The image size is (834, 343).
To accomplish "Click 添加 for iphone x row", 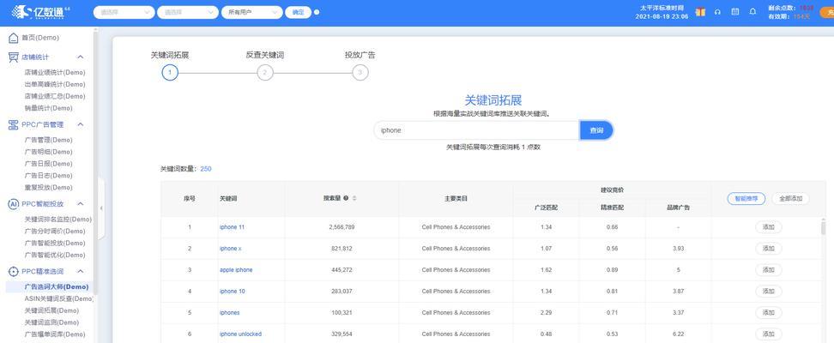I will pyautogui.click(x=769, y=249).
